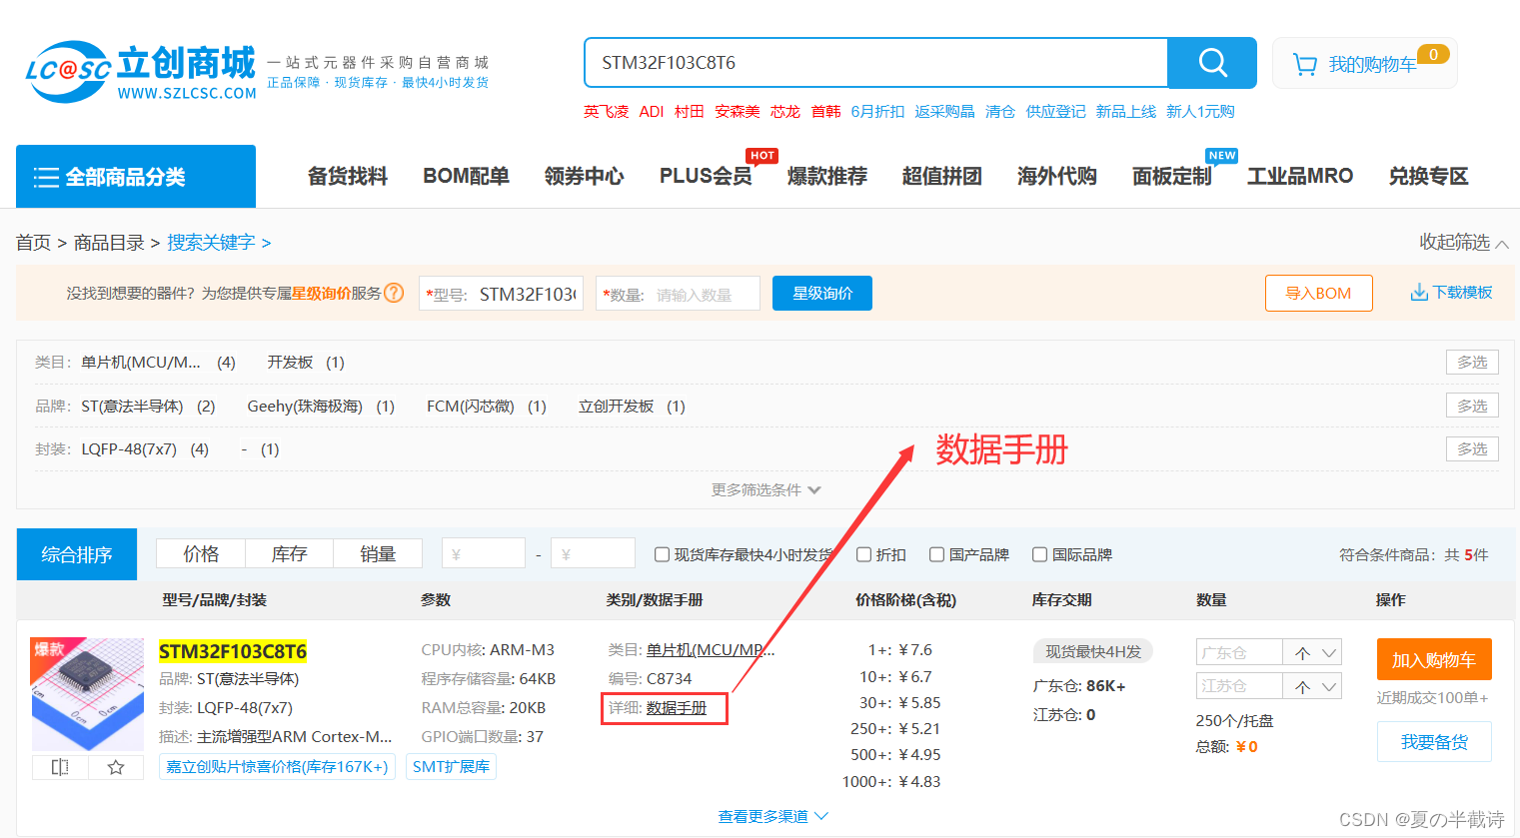Filter by package LQFP-48(7x7)
The width and height of the screenshot is (1520, 838).
(x=145, y=448)
